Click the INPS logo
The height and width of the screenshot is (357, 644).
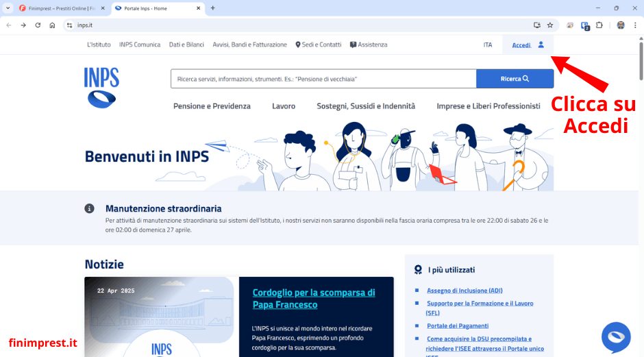coord(101,88)
